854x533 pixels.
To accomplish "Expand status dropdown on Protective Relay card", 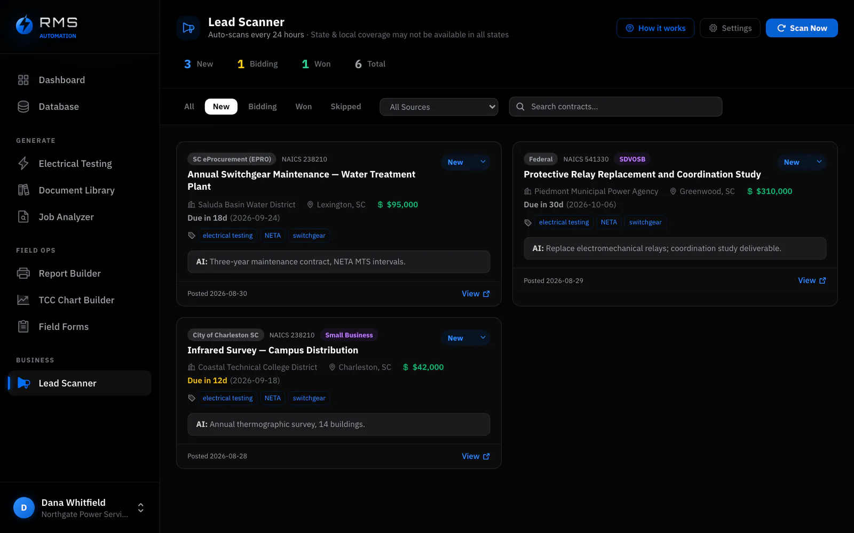I will pos(802,162).
